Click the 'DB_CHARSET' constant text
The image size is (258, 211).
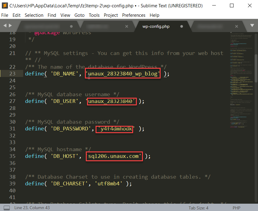[x=69, y=184]
